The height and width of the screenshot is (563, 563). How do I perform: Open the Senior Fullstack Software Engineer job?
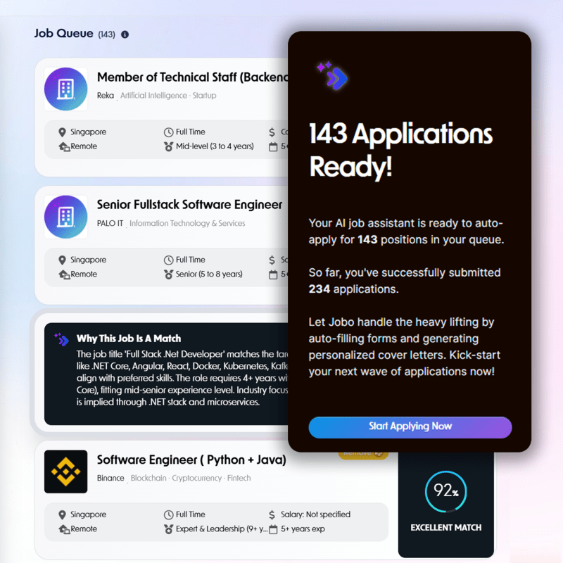coord(189,205)
